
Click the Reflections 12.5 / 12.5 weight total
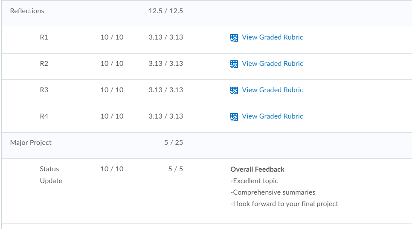(x=166, y=11)
